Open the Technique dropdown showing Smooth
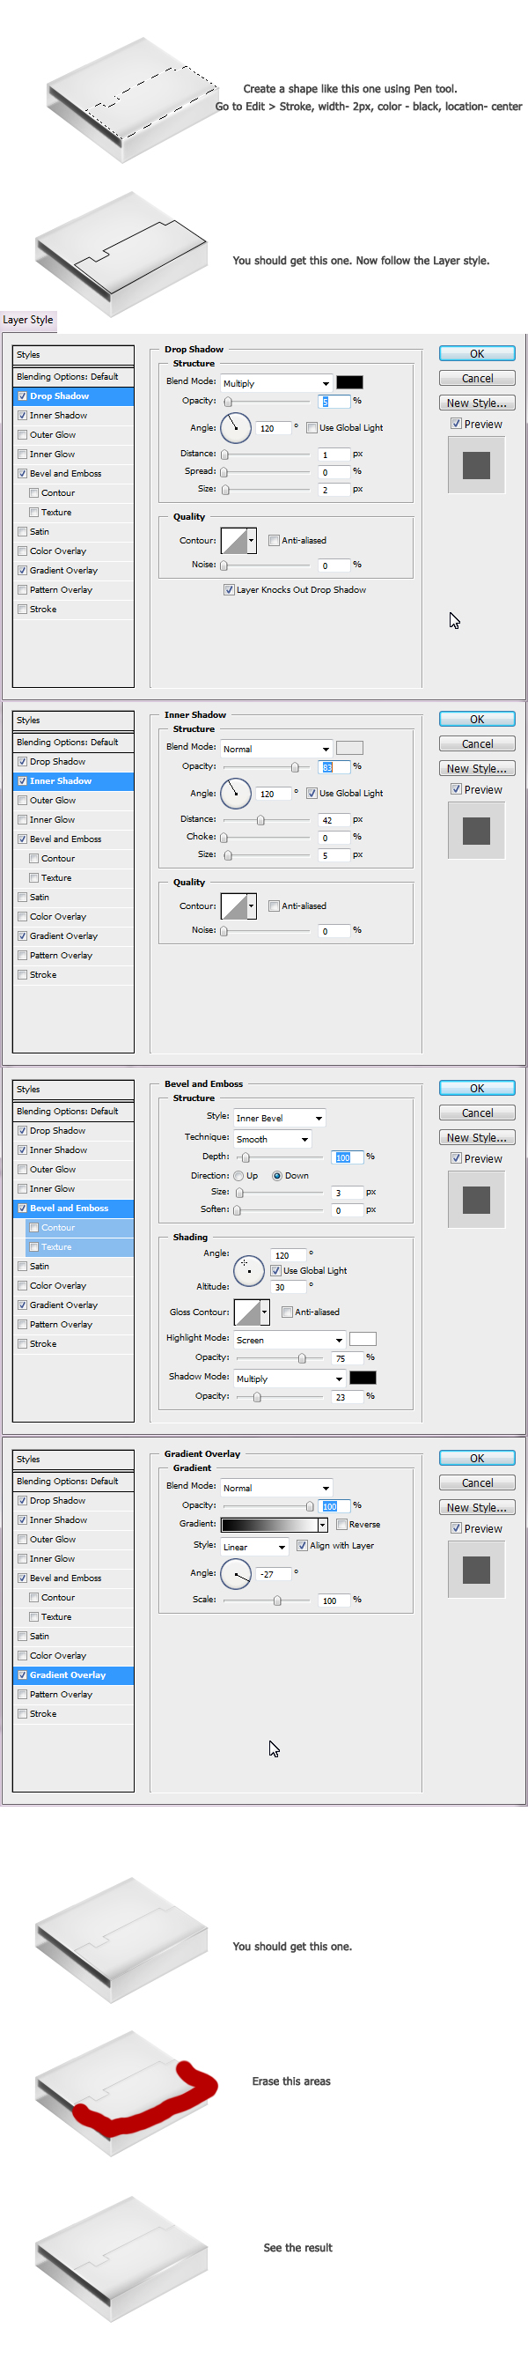 tap(272, 1139)
